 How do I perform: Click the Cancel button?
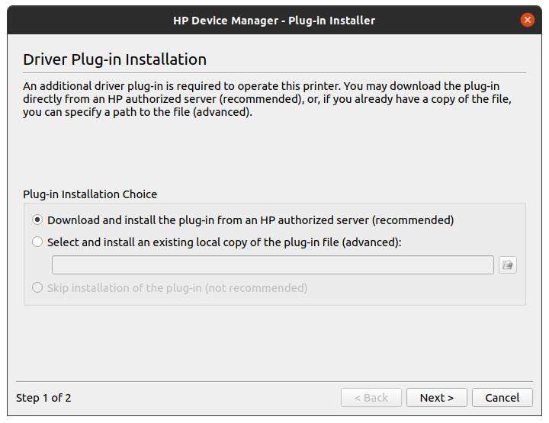502,397
